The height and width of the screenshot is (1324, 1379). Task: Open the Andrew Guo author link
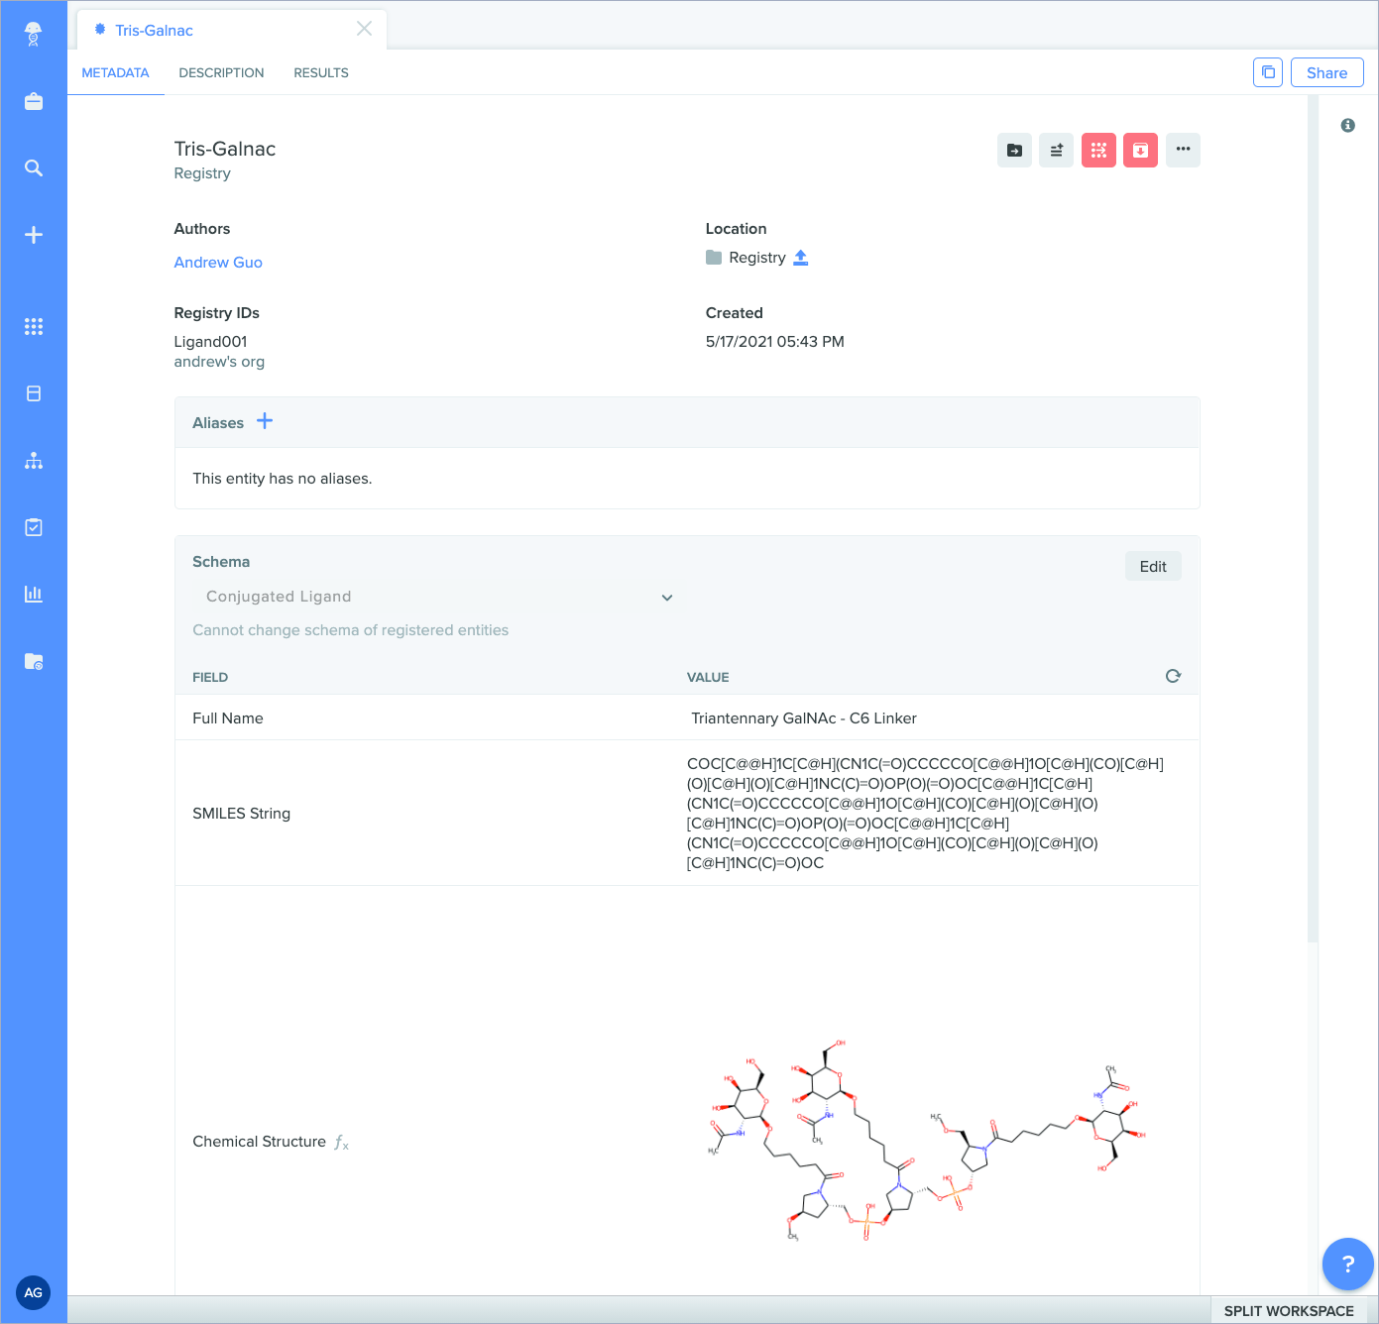pos(218,263)
